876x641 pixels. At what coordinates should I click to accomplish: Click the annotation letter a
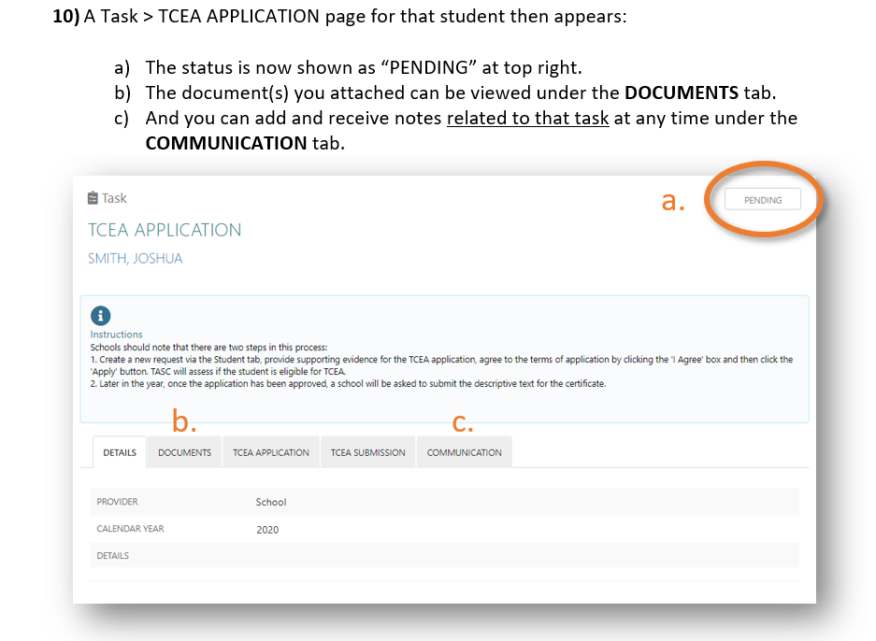click(x=671, y=199)
